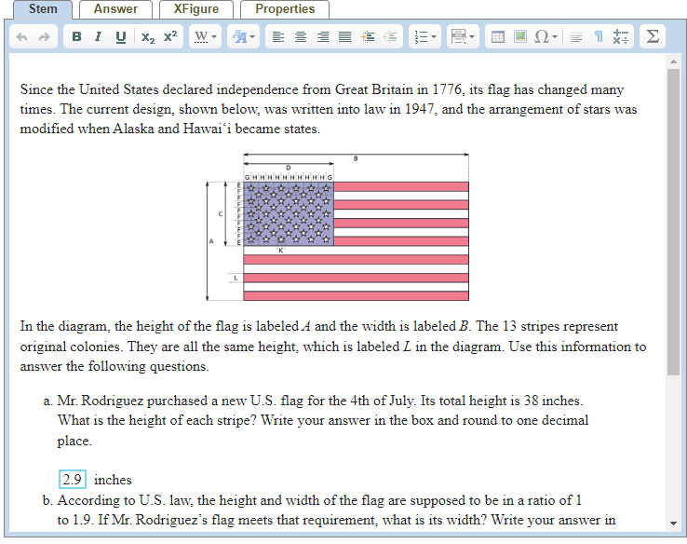Click the text 'According to U.S. law'

click(125, 499)
